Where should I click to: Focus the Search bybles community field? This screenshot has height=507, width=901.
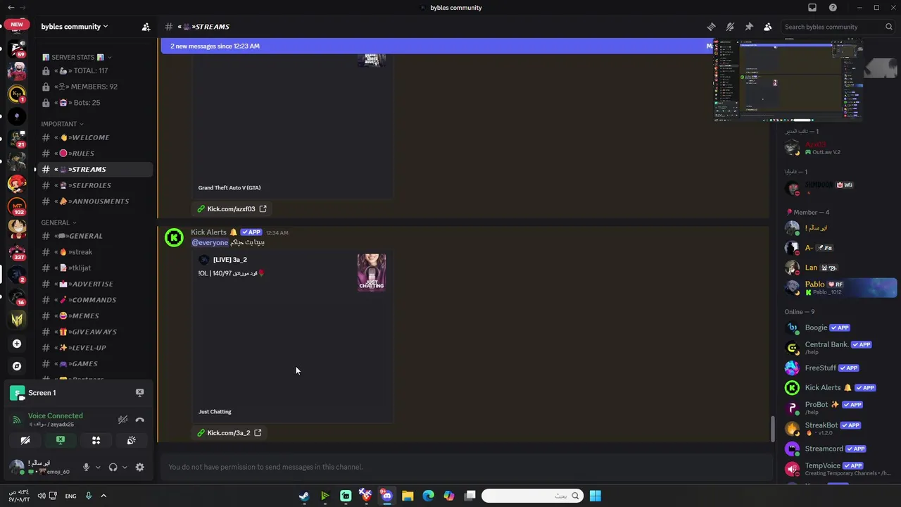pos(838,27)
